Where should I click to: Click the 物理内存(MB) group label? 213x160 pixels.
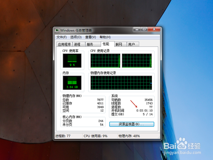[72, 96]
